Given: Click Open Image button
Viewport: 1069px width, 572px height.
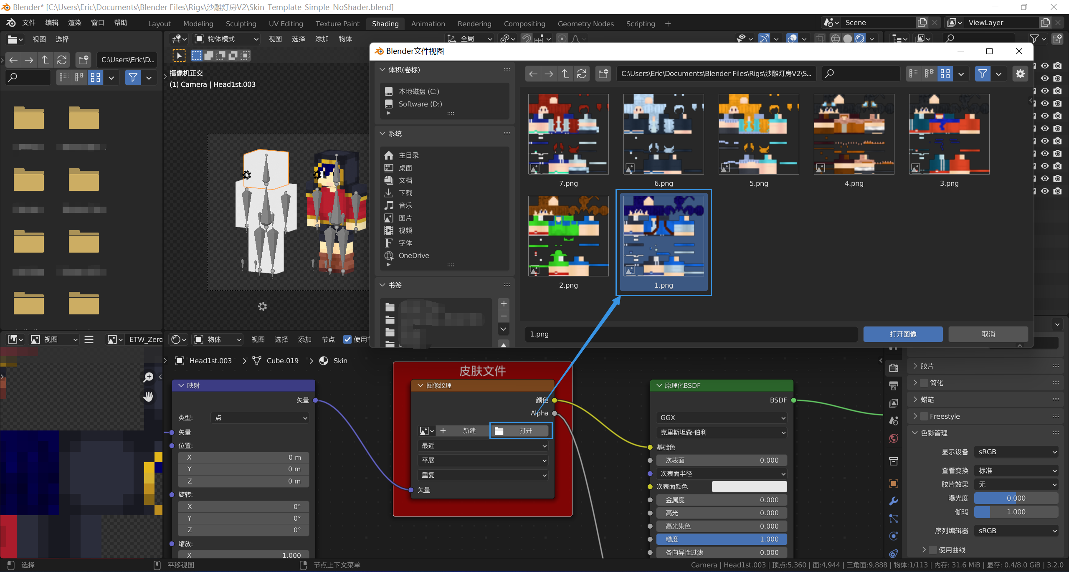Looking at the screenshot, I should coord(903,334).
